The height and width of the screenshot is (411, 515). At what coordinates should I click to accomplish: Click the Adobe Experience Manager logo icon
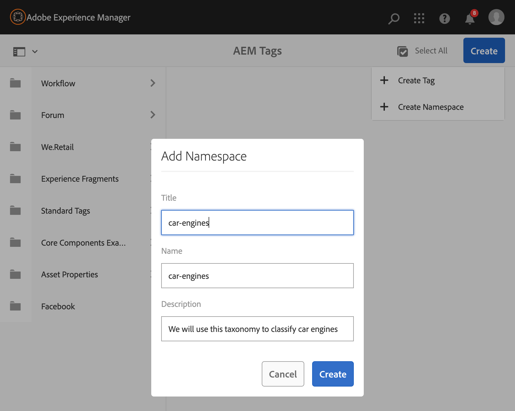click(18, 17)
